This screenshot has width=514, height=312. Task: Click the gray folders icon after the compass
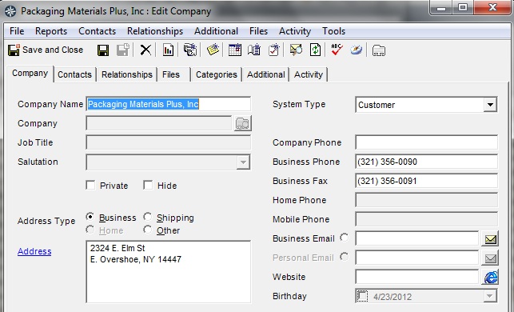[379, 50]
